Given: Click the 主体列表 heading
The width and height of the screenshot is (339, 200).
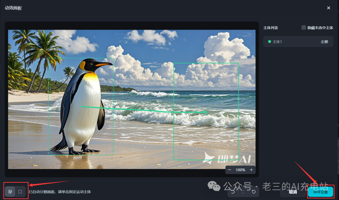Looking at the screenshot, I should point(271,28).
